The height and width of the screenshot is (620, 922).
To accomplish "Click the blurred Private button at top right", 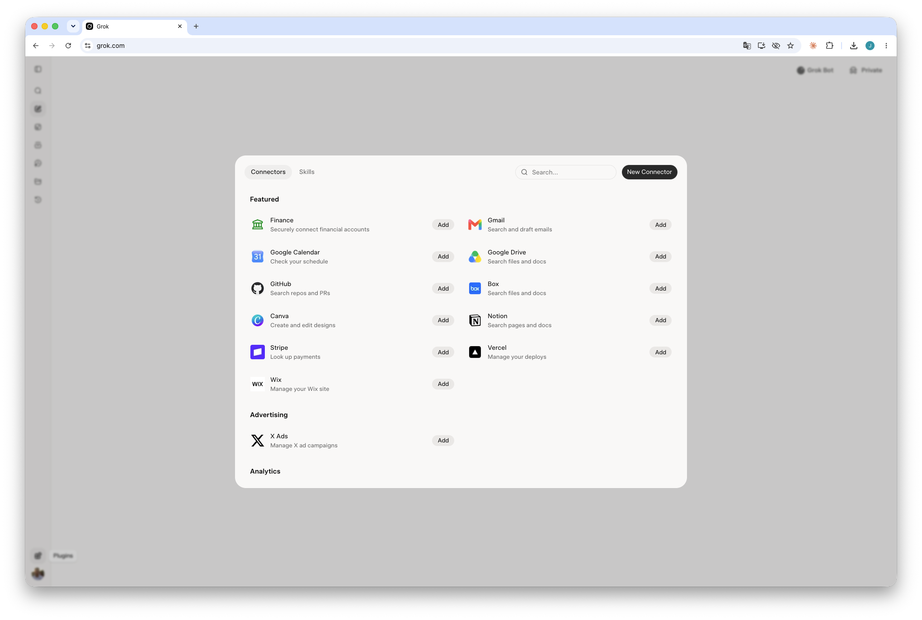I will coord(866,70).
